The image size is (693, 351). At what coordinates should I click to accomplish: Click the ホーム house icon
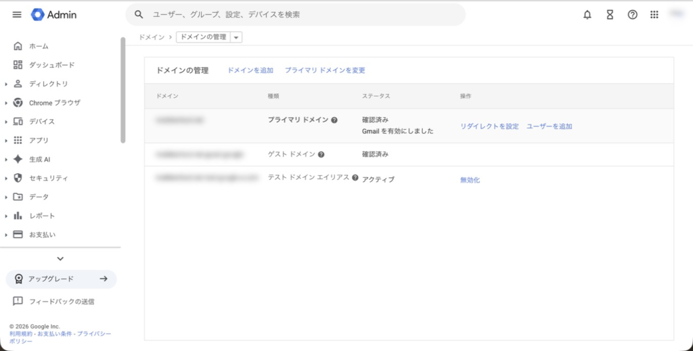pos(18,46)
